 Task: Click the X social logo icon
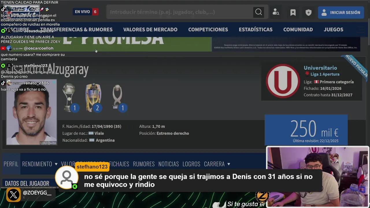13,195
